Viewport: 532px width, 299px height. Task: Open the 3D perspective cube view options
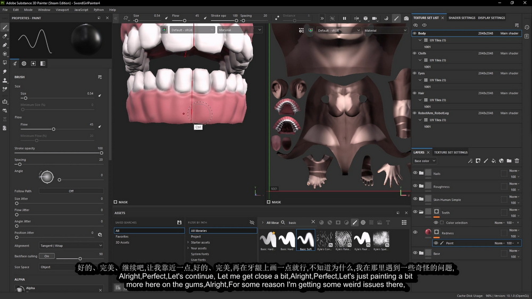click(365, 18)
